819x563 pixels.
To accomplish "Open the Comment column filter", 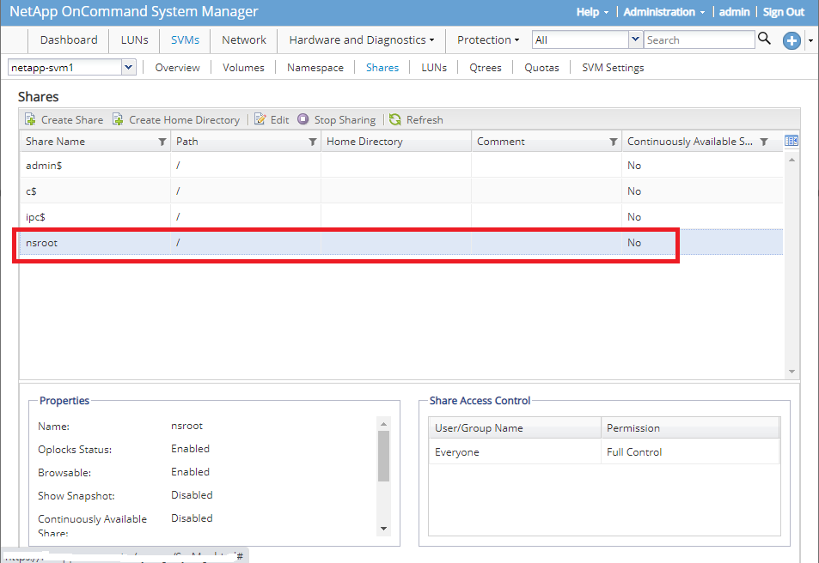I will 613,142.
